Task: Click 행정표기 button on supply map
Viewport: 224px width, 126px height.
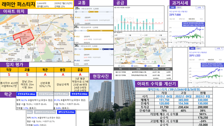Action: point(163,39)
